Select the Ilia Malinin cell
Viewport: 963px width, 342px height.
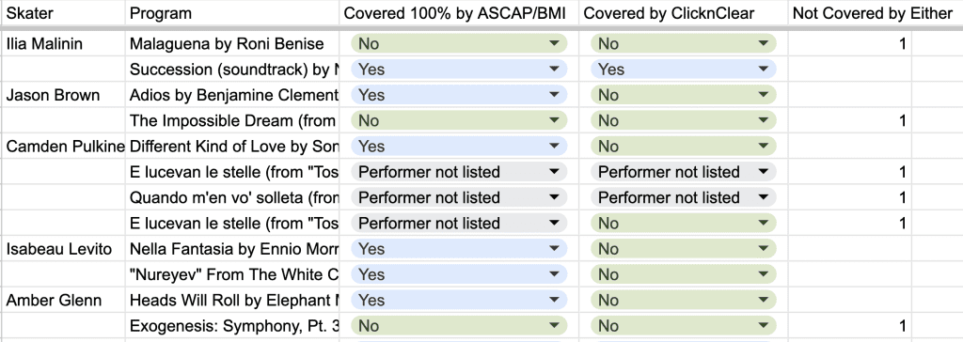point(63,43)
